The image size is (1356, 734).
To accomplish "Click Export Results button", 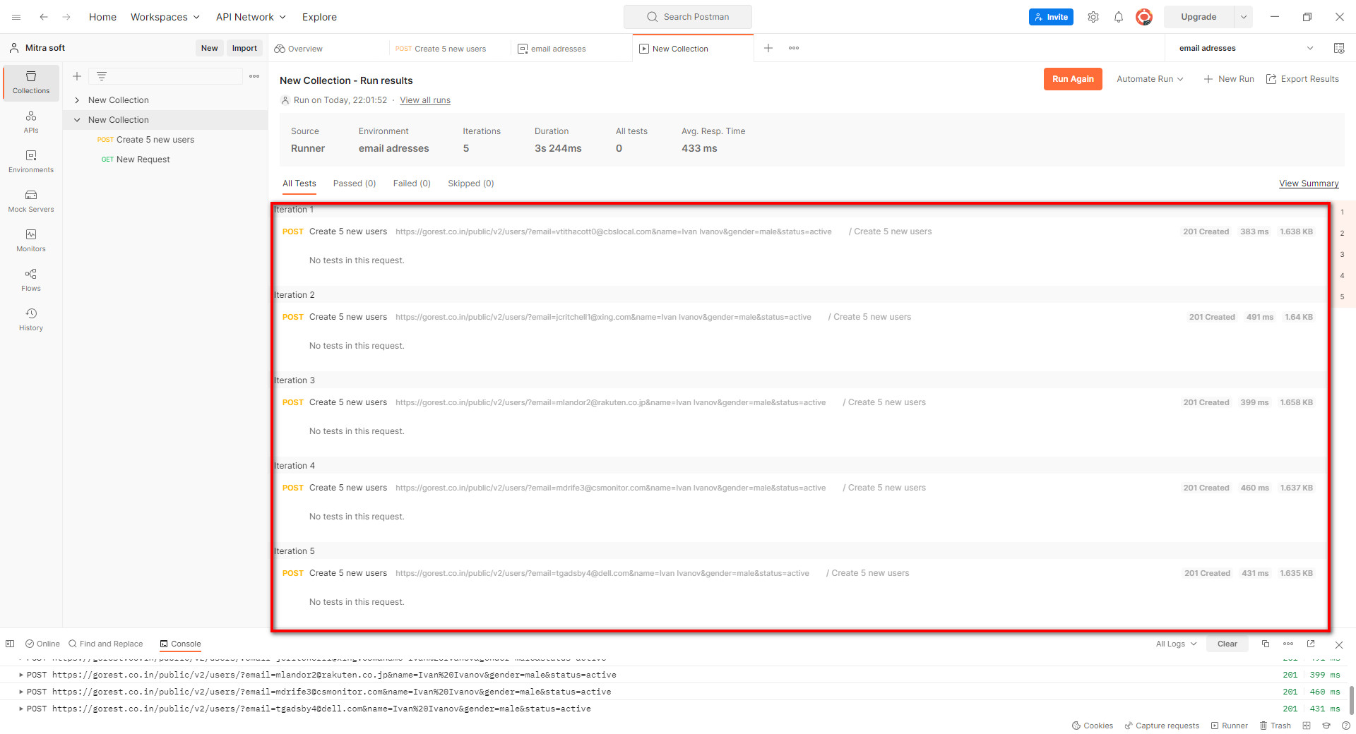I will point(1303,79).
